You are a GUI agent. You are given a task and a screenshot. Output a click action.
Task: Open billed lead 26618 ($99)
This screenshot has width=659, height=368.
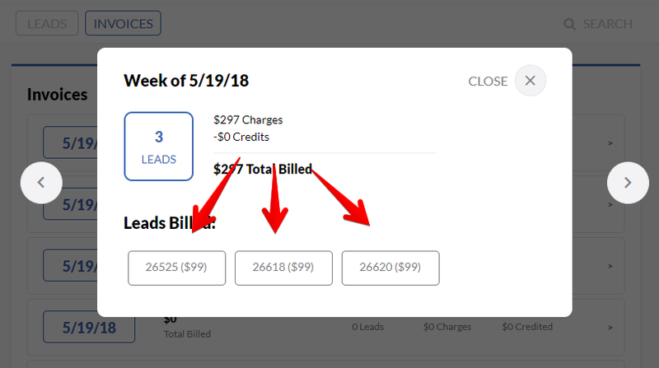[283, 268]
